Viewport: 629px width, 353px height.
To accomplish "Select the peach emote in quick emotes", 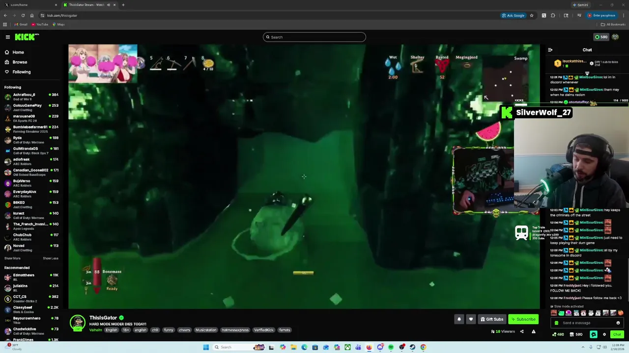I will point(620,313).
